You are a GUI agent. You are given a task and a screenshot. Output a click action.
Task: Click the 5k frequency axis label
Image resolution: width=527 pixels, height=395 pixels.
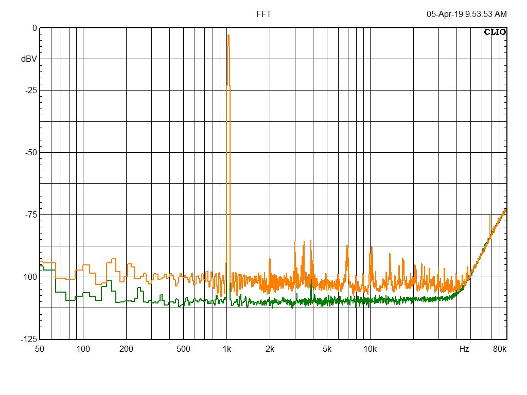[327, 349]
